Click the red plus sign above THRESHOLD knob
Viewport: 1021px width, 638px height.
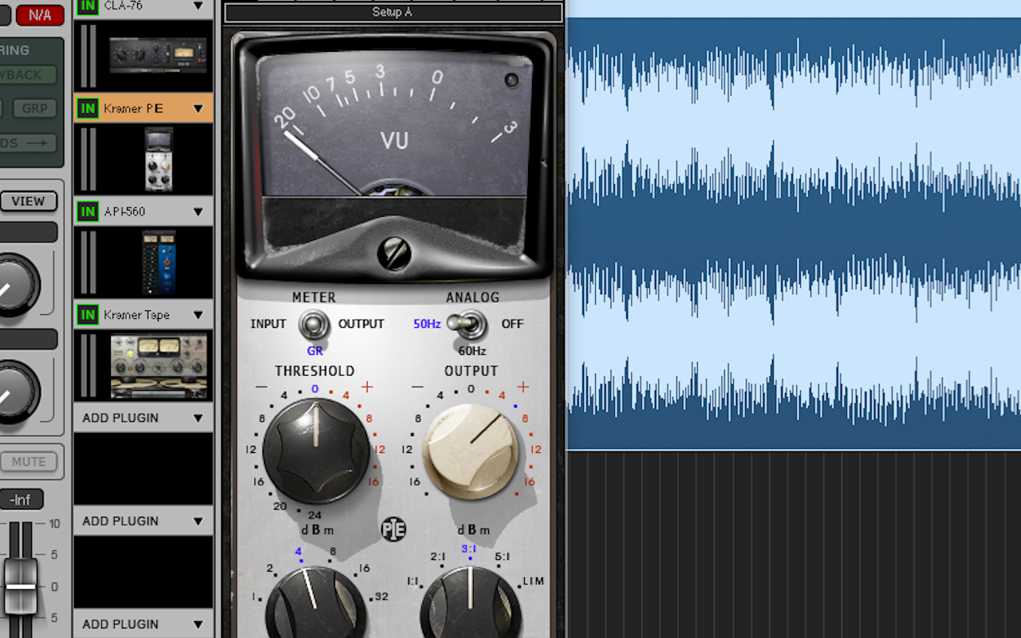[367, 387]
